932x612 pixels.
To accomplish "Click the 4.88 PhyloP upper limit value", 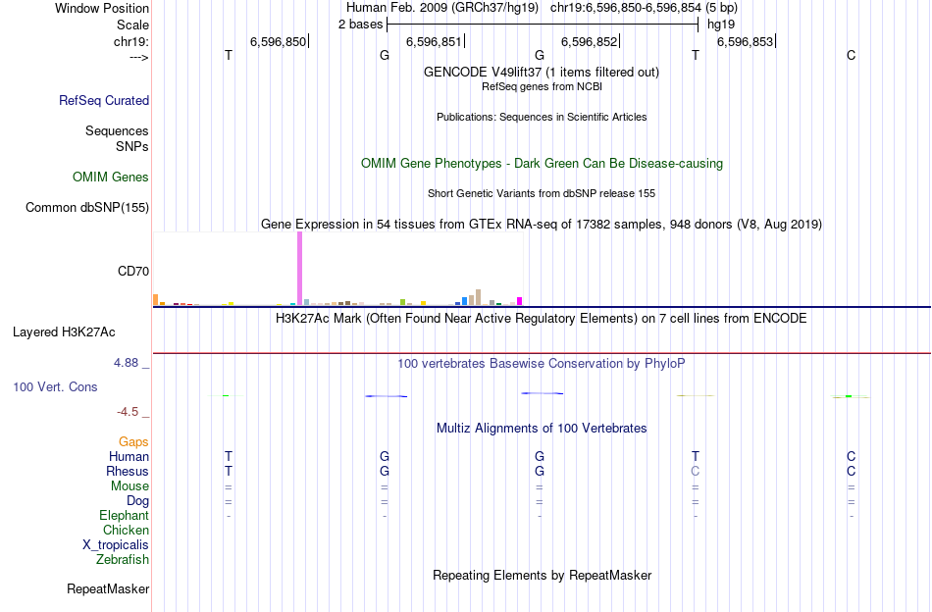I will pyautogui.click(x=126, y=363).
